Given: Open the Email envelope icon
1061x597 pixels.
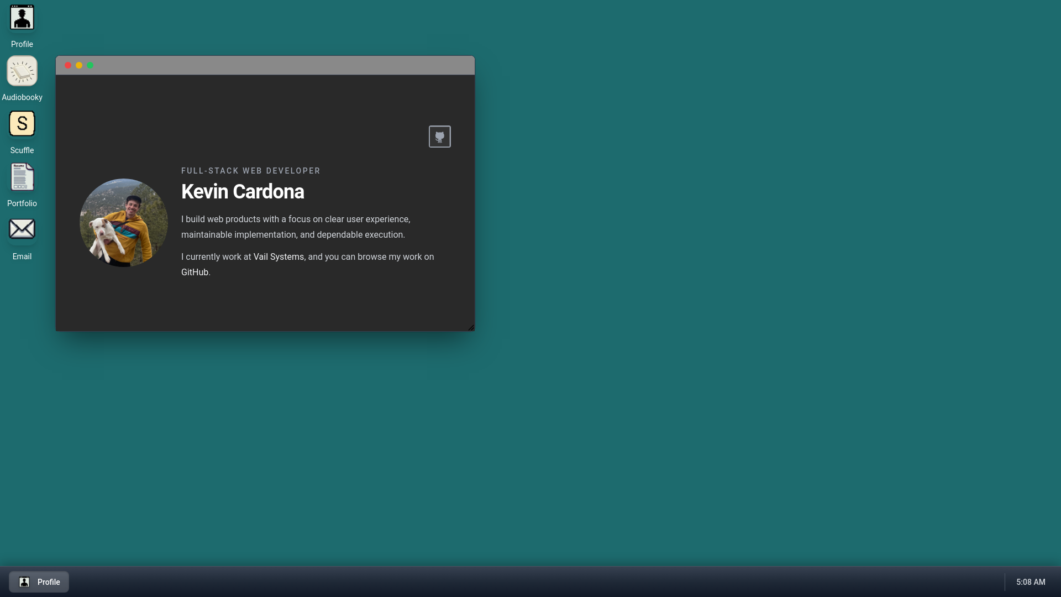Looking at the screenshot, I should coord(22,229).
